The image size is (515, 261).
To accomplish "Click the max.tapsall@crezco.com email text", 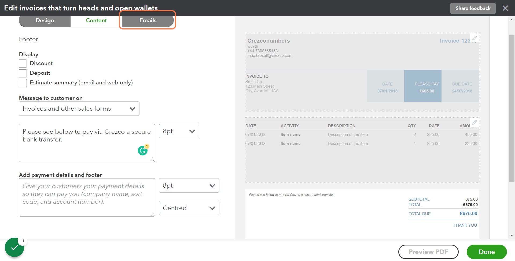I will coord(270,55).
